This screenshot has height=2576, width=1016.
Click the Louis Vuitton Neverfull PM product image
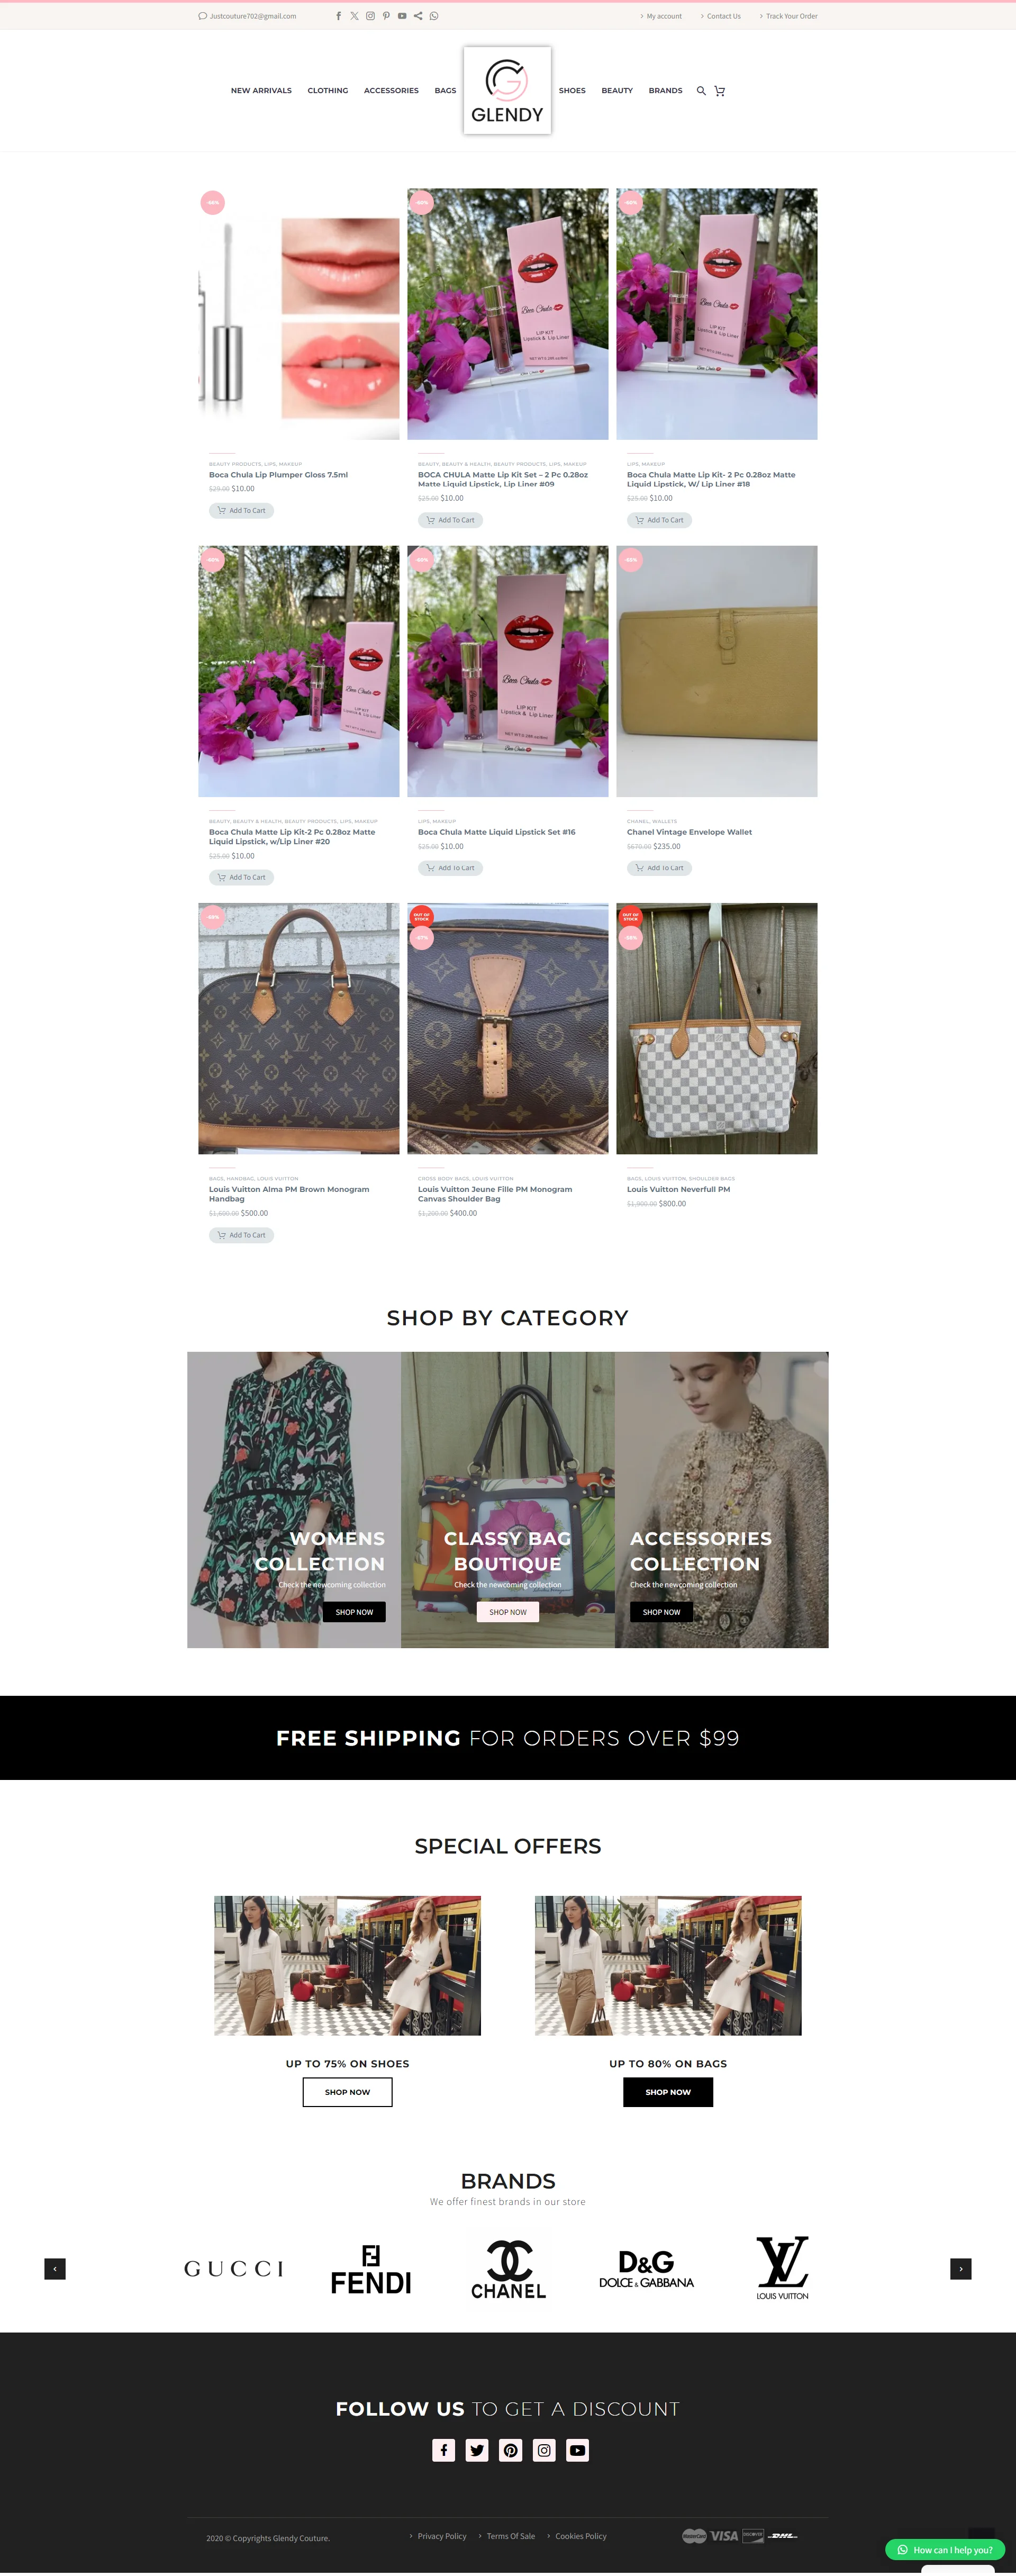[x=717, y=1028]
